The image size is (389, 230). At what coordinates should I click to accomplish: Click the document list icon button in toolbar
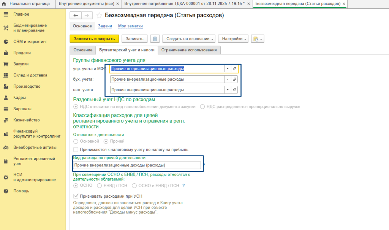coord(154,39)
